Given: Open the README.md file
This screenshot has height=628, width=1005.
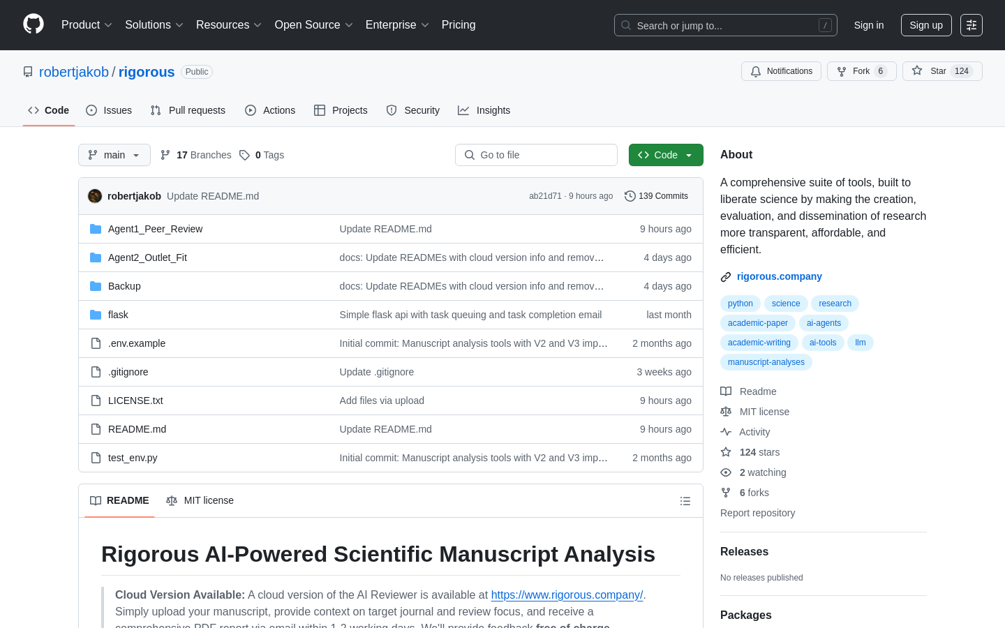Looking at the screenshot, I should click(137, 429).
